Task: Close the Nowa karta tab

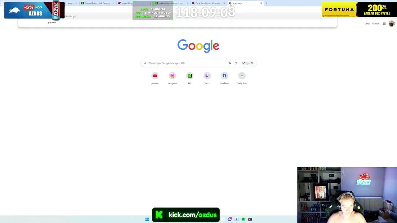Action: tap(261, 3)
